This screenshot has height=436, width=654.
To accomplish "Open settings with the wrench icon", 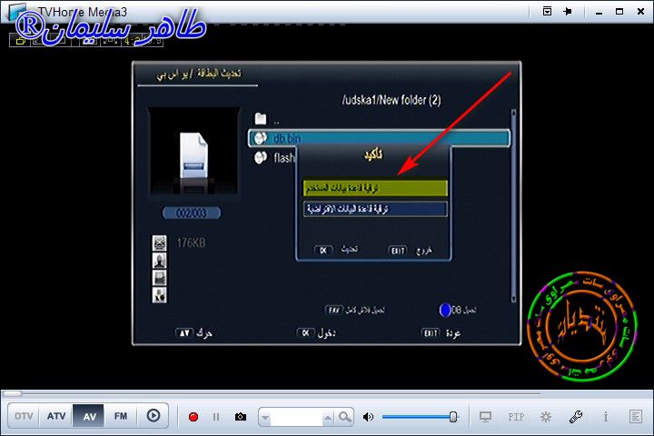I will click(575, 417).
